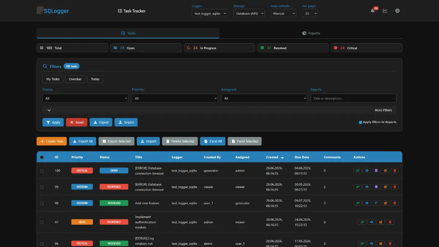Image resolution: width=439 pixels, height=247 pixels.
Task: Delete task 100 with the trash icon
Action: tap(394, 171)
